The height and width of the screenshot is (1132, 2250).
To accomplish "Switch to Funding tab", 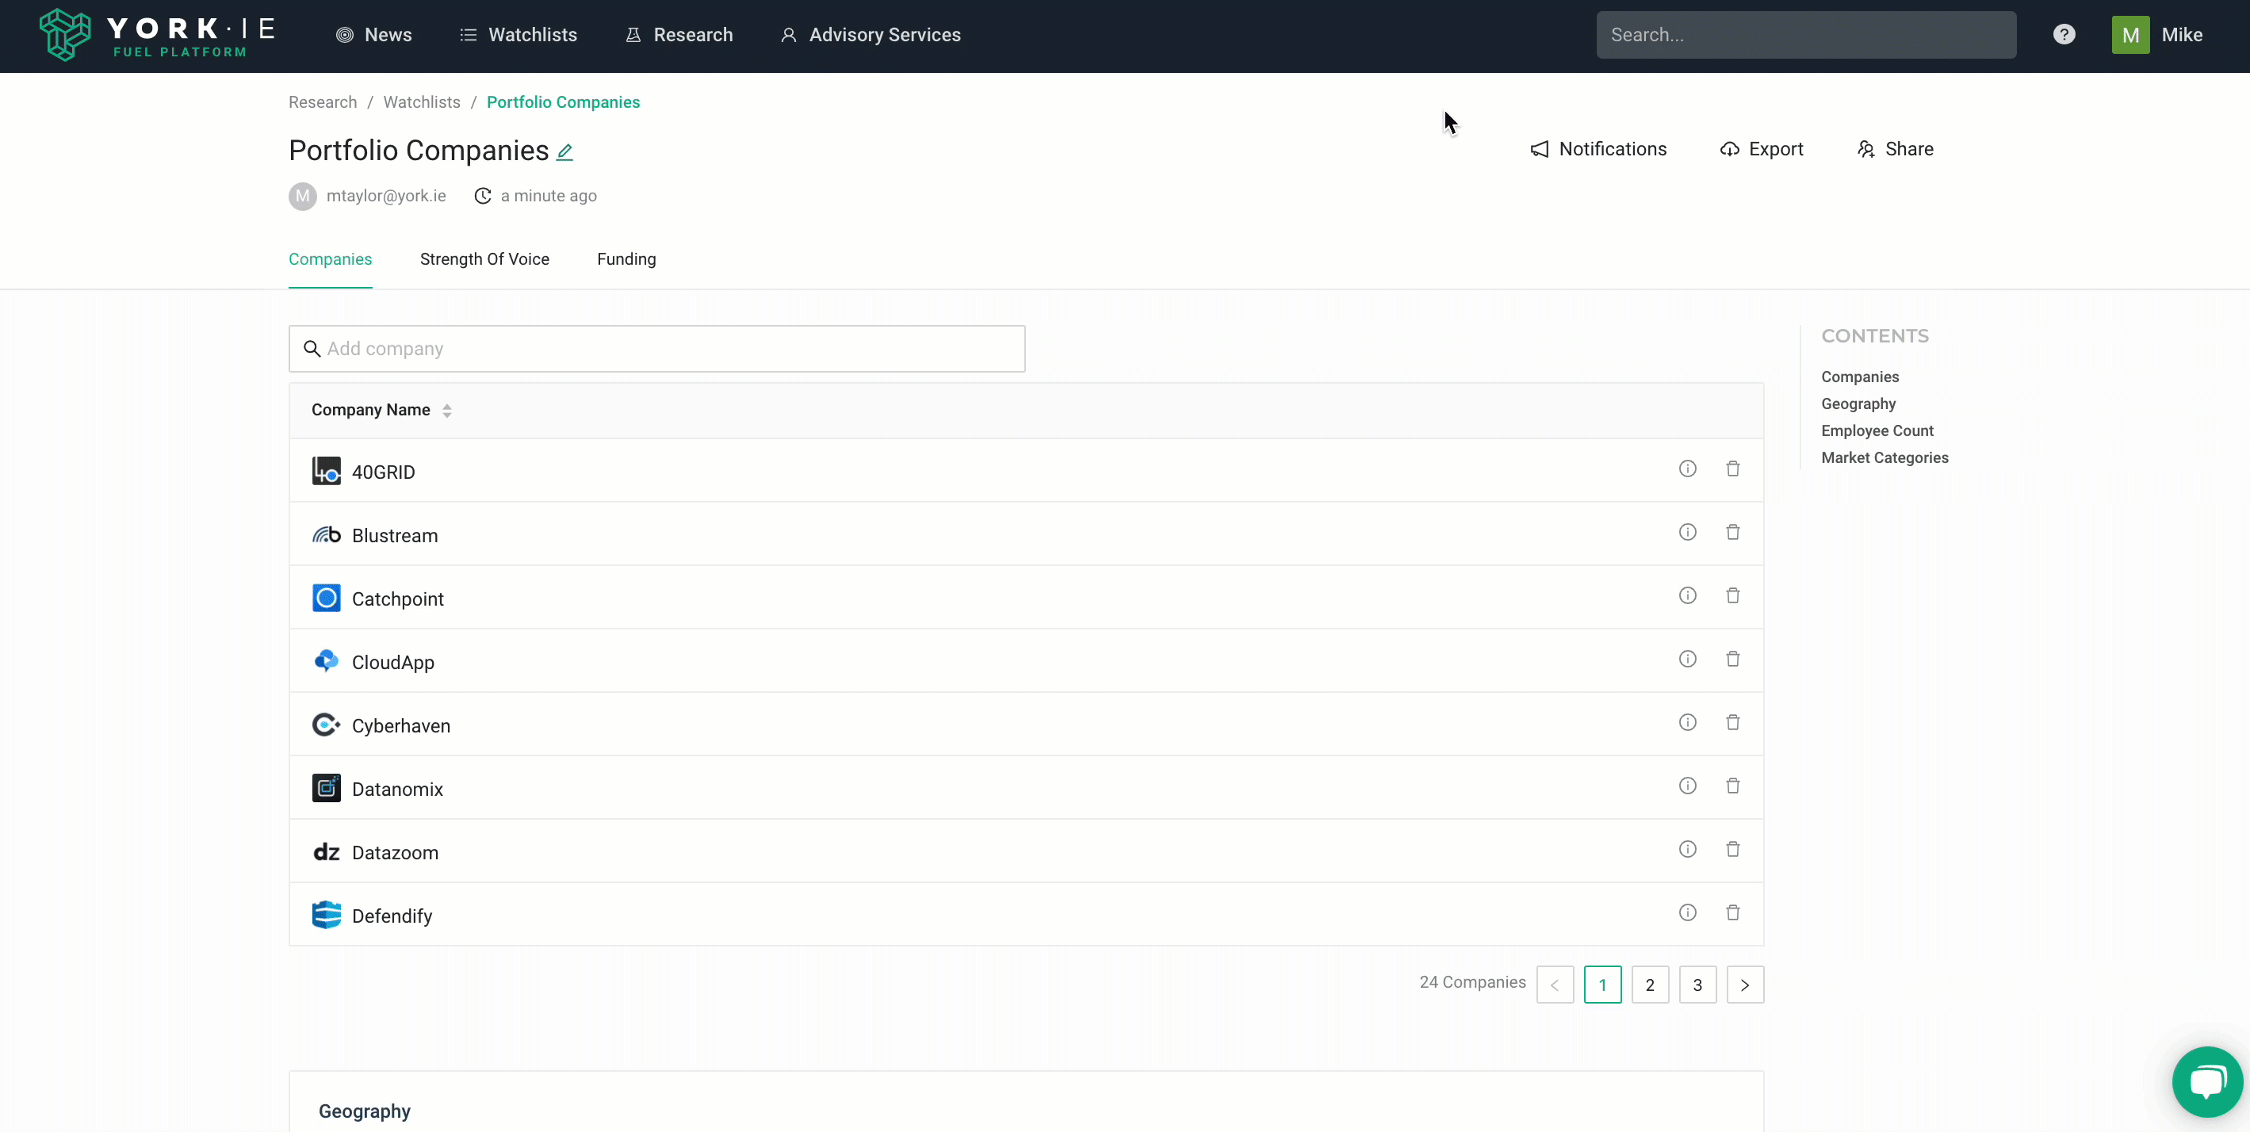I will coord(626,259).
